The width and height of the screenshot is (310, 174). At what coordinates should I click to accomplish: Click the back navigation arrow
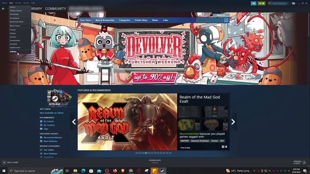point(3,9)
